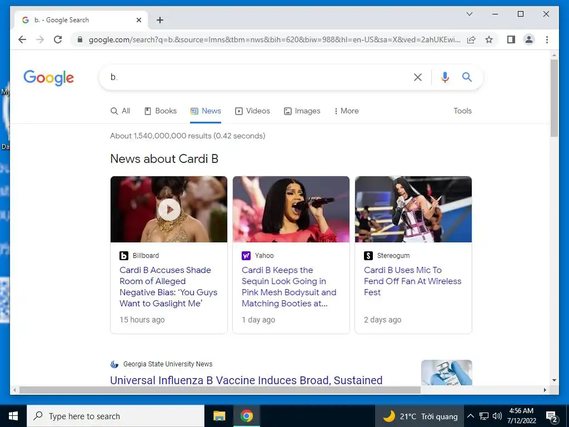569x427 pixels.
Task: Close the 'b. - Google Search' tab
Action: click(x=138, y=20)
